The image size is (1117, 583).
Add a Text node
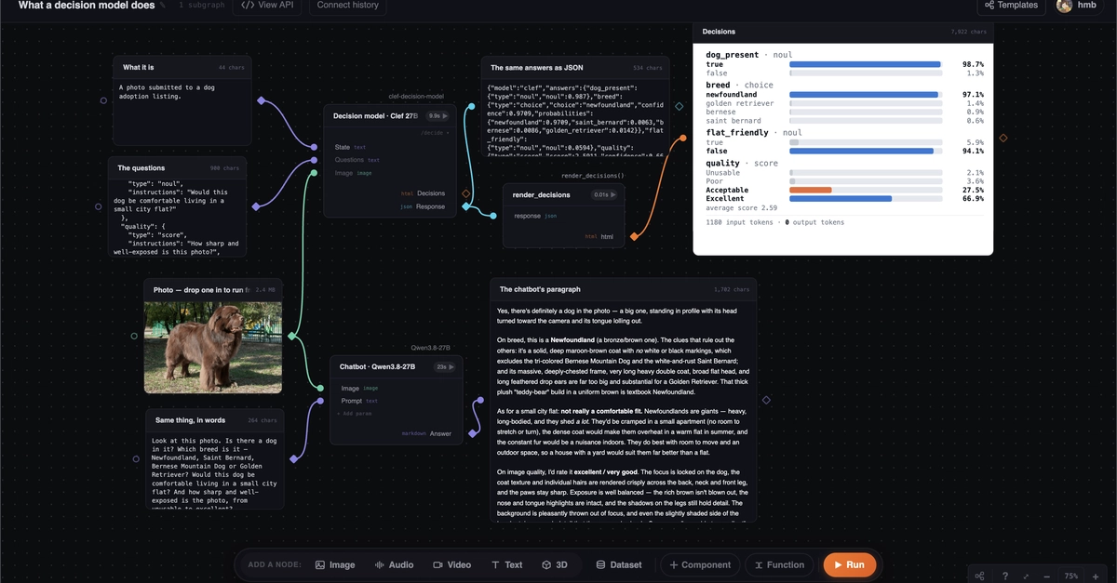coord(506,564)
